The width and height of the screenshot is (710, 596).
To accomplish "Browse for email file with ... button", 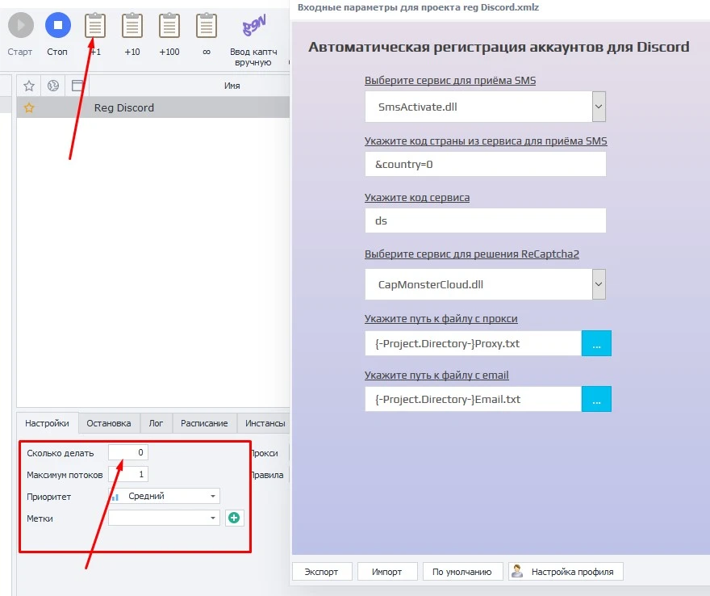I will tap(596, 399).
